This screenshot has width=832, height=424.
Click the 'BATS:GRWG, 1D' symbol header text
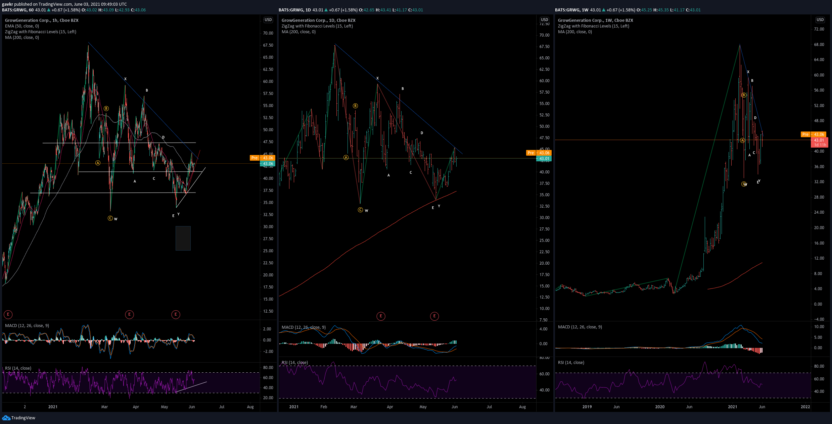pos(294,10)
